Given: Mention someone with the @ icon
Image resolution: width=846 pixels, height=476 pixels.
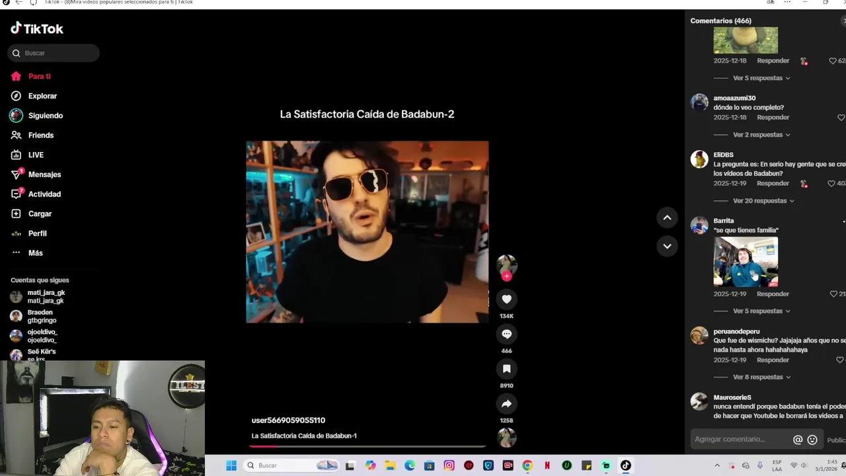Looking at the screenshot, I should click(x=798, y=440).
